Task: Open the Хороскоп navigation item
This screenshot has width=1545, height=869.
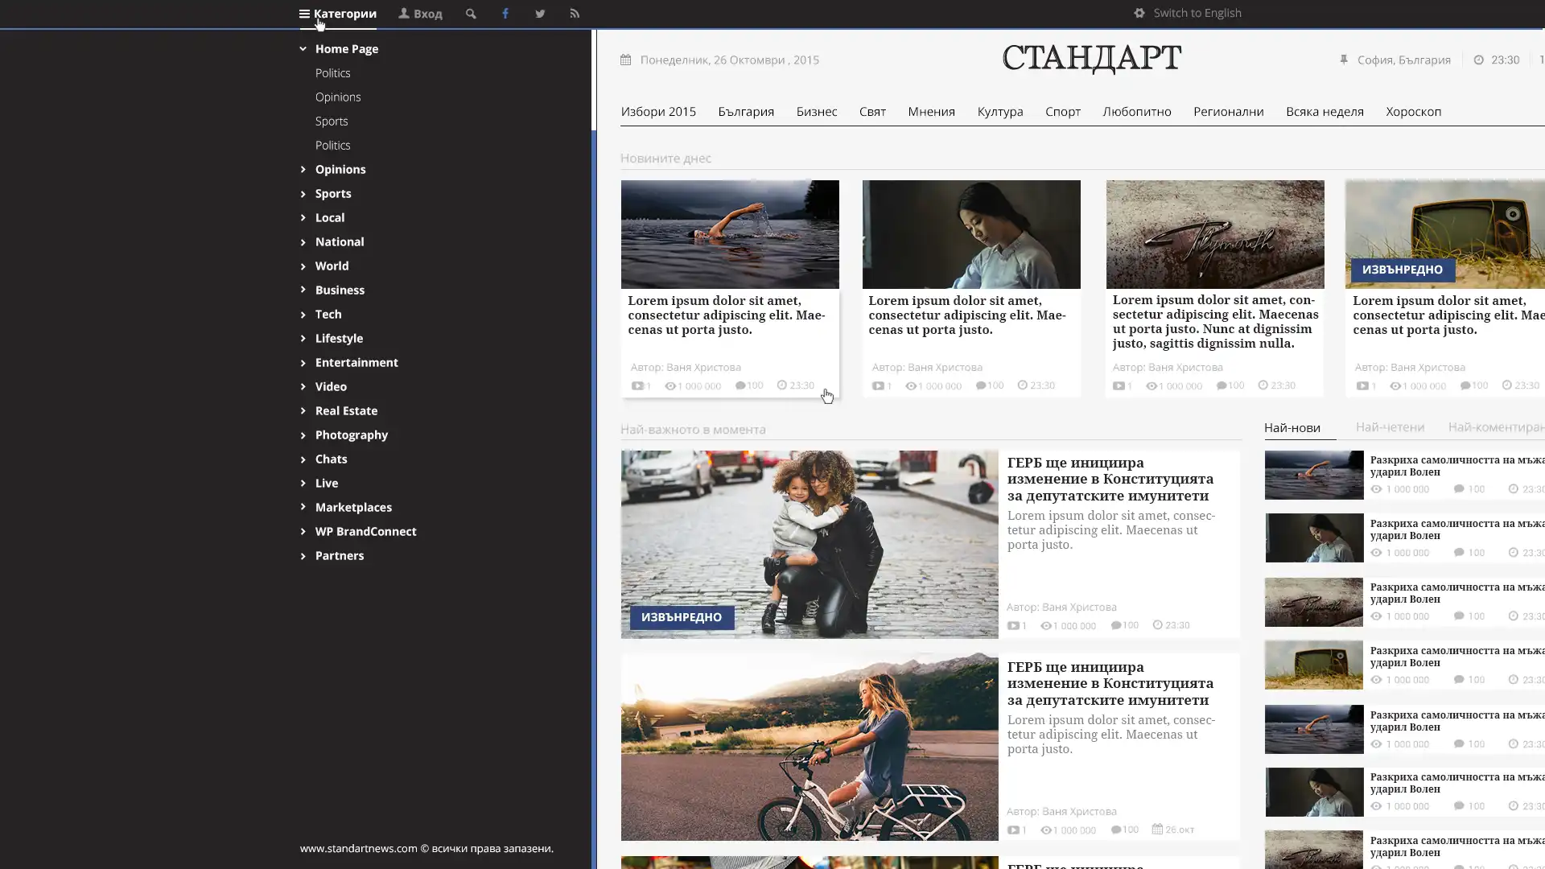Action: pyautogui.click(x=1413, y=111)
